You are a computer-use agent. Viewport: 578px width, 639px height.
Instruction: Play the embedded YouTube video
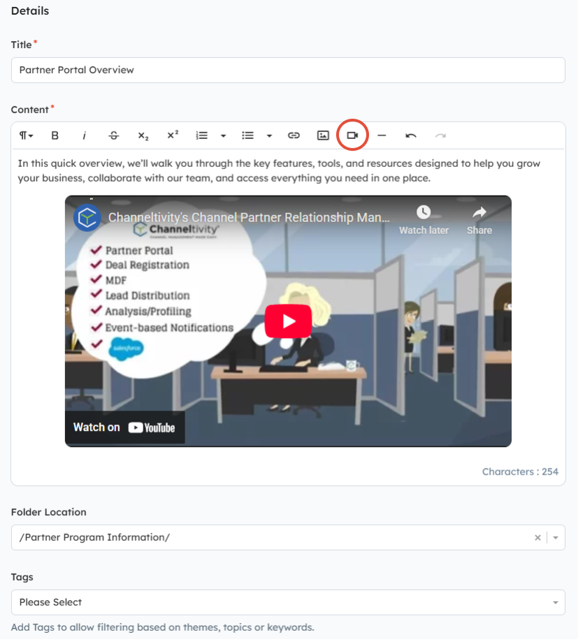[289, 321]
